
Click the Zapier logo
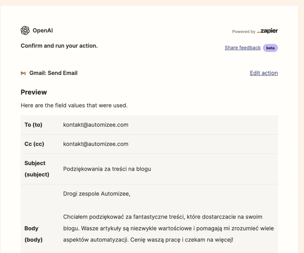click(267, 31)
